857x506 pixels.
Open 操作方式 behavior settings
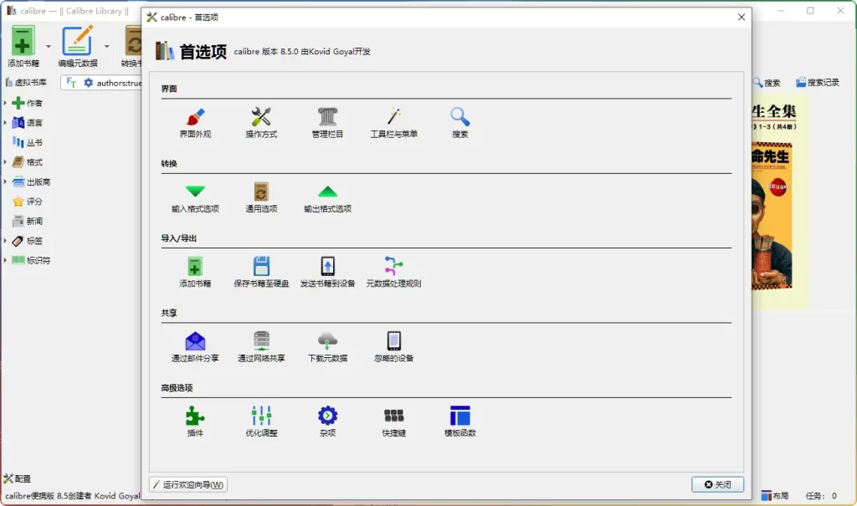click(261, 123)
